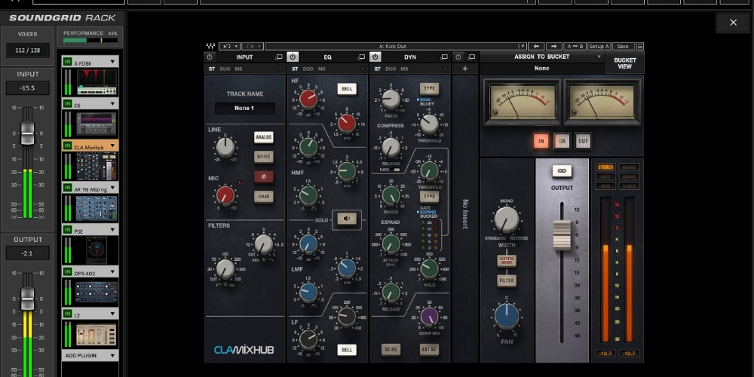Expand the EQ module view
Image resolution: width=754 pixels, height=377 pixels.
362,57
